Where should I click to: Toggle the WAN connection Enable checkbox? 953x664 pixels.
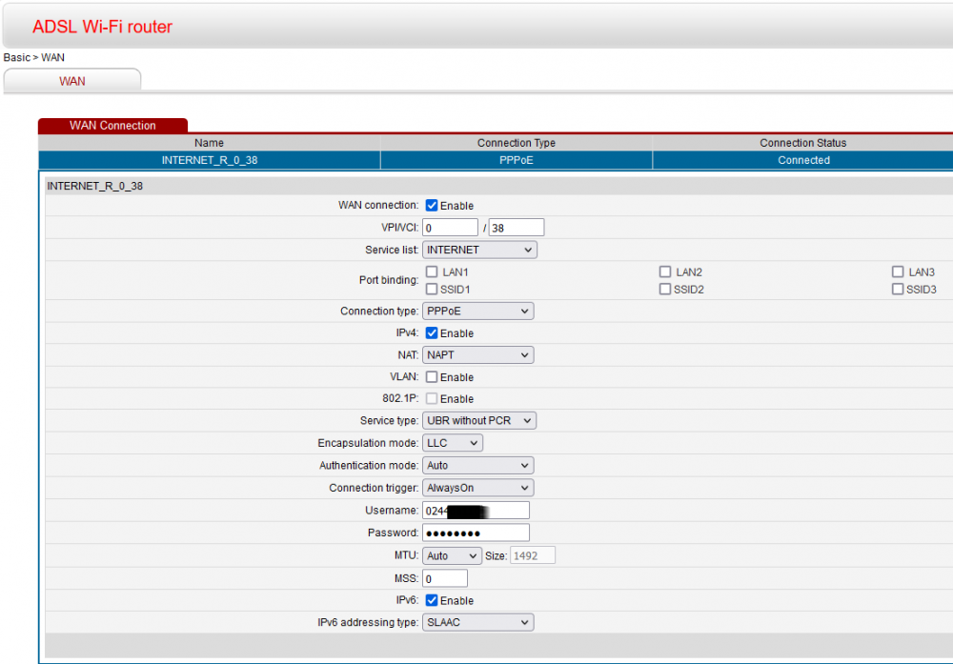[432, 206]
